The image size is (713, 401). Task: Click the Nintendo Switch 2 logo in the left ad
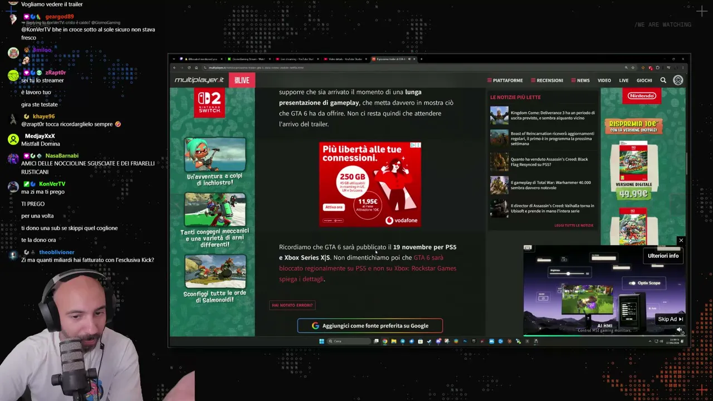[x=209, y=103]
